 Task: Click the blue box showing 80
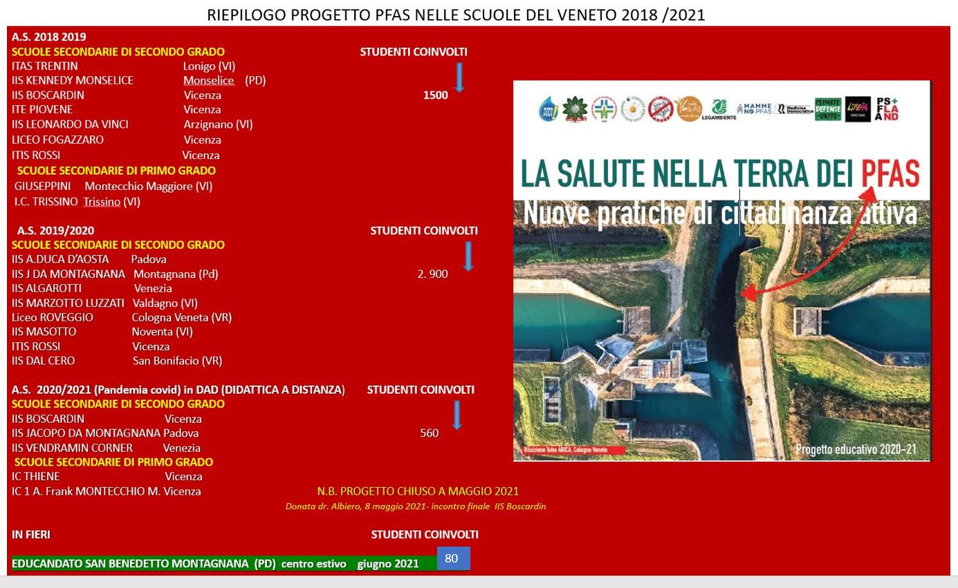coord(453,558)
